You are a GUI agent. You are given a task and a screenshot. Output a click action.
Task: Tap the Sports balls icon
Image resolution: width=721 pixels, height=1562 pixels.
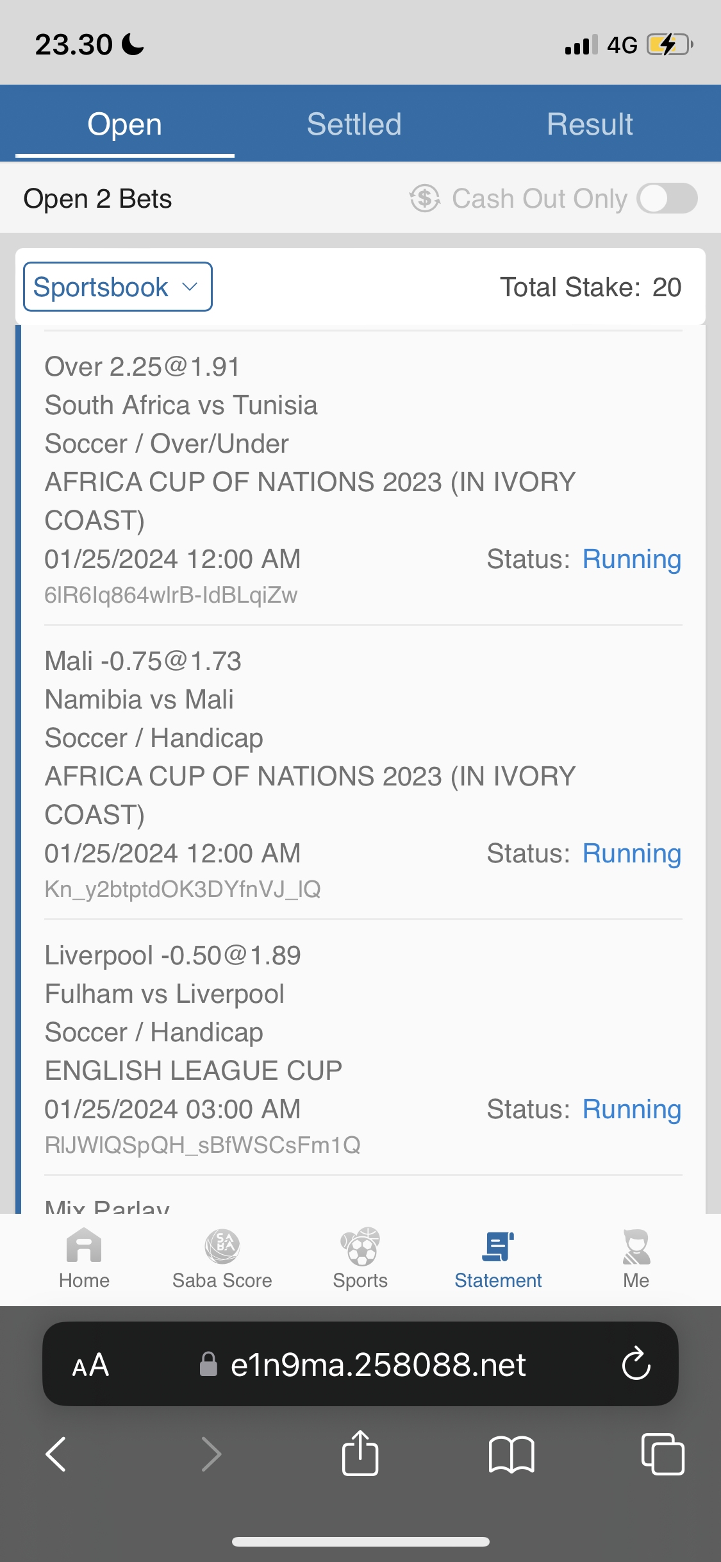pyautogui.click(x=360, y=1247)
